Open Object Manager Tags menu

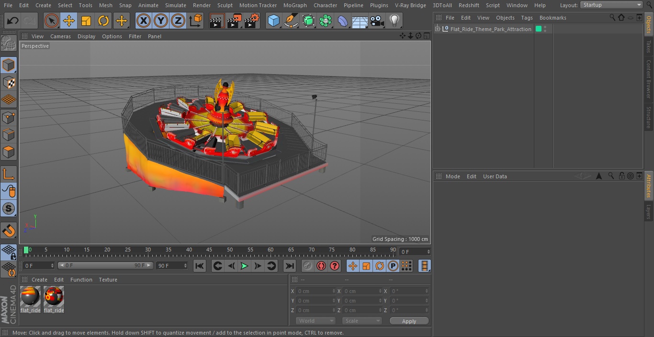point(527,18)
